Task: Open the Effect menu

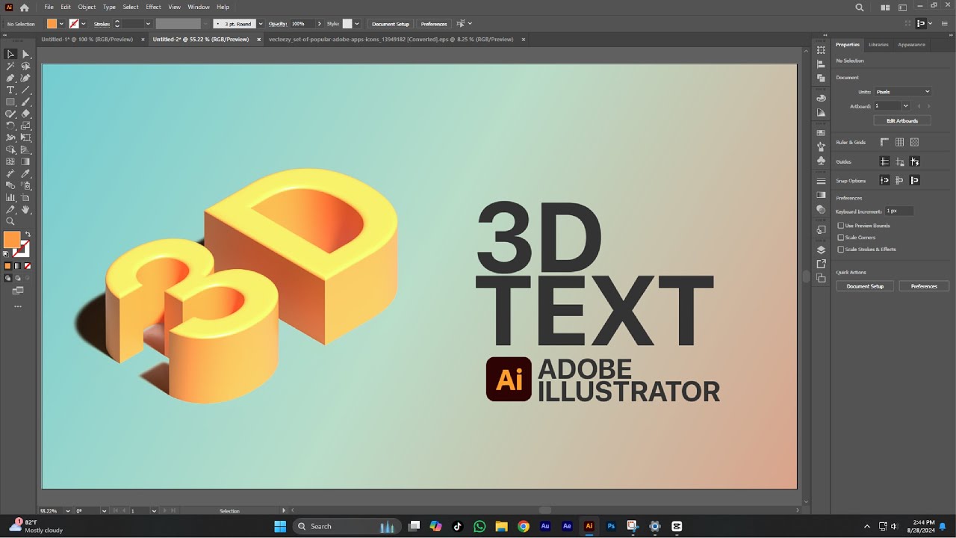Action: (x=153, y=7)
